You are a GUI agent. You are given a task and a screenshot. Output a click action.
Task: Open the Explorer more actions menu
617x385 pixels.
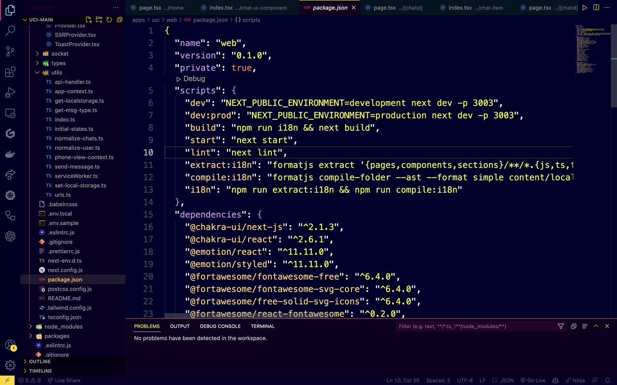(x=116, y=8)
